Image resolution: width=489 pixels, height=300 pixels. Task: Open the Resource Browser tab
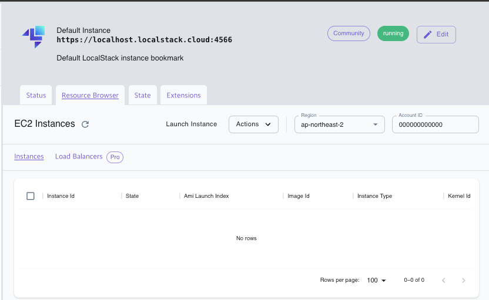90,95
